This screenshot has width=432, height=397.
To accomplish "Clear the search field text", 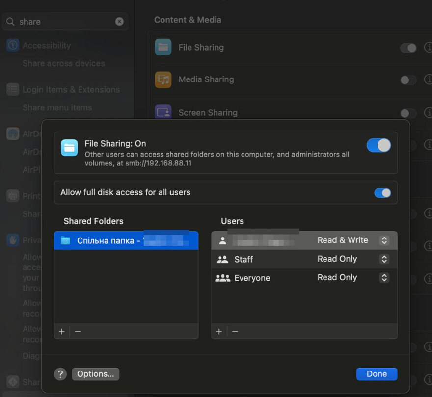I will [119, 22].
